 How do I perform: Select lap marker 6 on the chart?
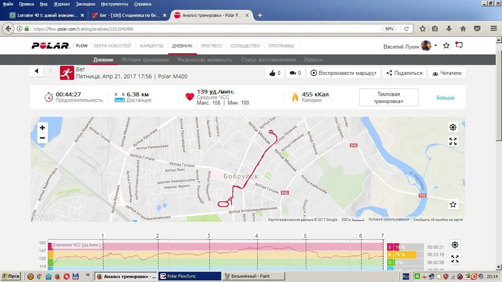point(361,236)
